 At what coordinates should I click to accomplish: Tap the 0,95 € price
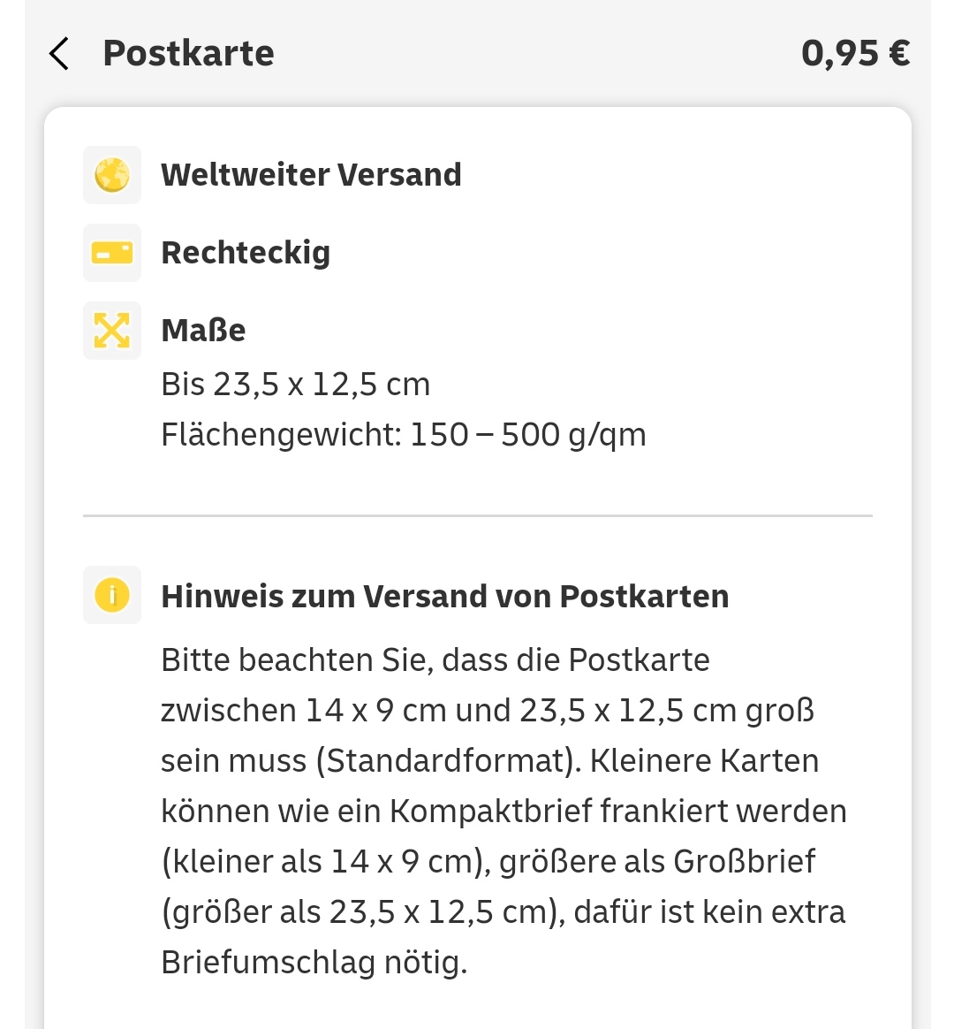click(856, 53)
